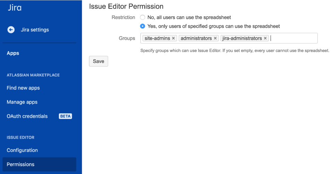
Task: Click the site-admins group label
Action: click(x=157, y=38)
